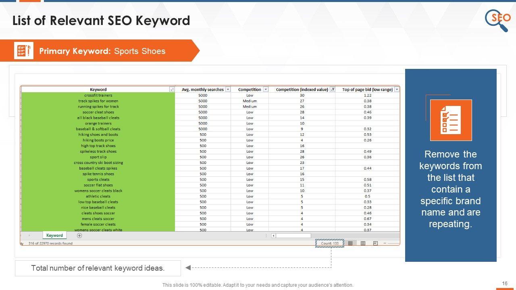
Task: Select the 'crossfit trainers' keyword cell
Action: [98, 95]
